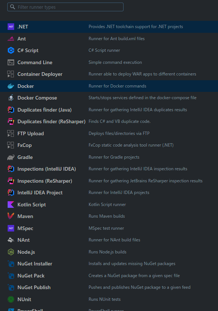
Task: Click the Command Line terminal icon
Action: [11, 62]
